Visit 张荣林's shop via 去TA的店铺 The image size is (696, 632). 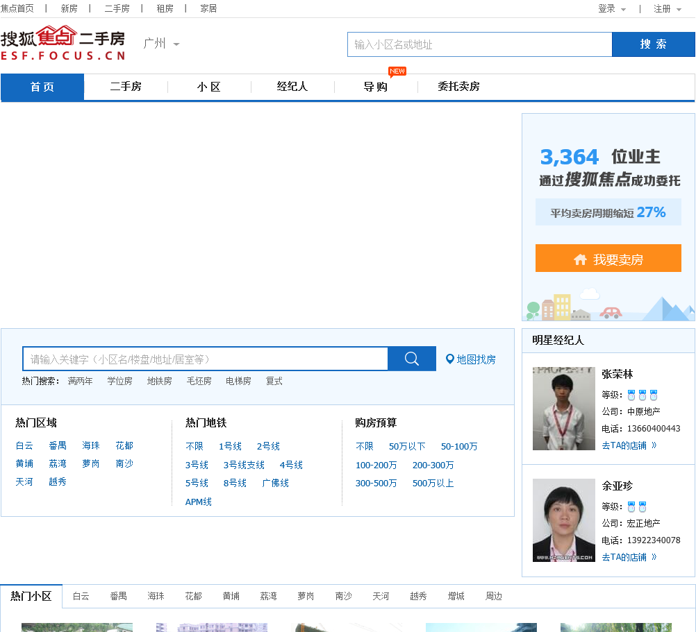click(629, 445)
